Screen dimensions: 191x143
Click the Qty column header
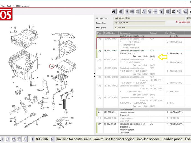pos(166,33)
